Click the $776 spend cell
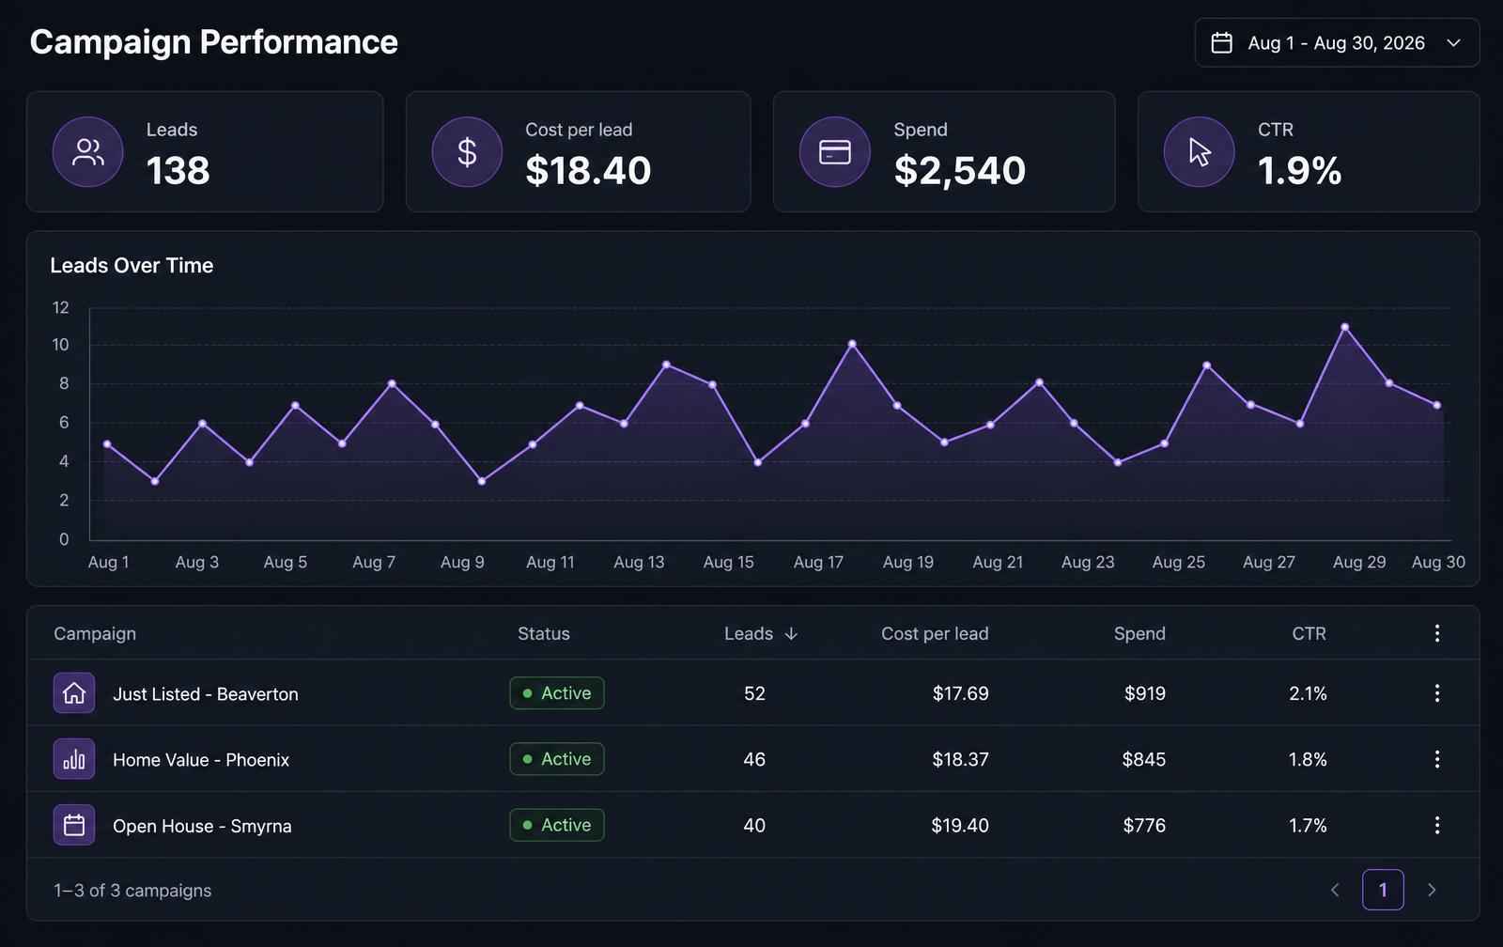This screenshot has height=947, width=1503. point(1144,825)
